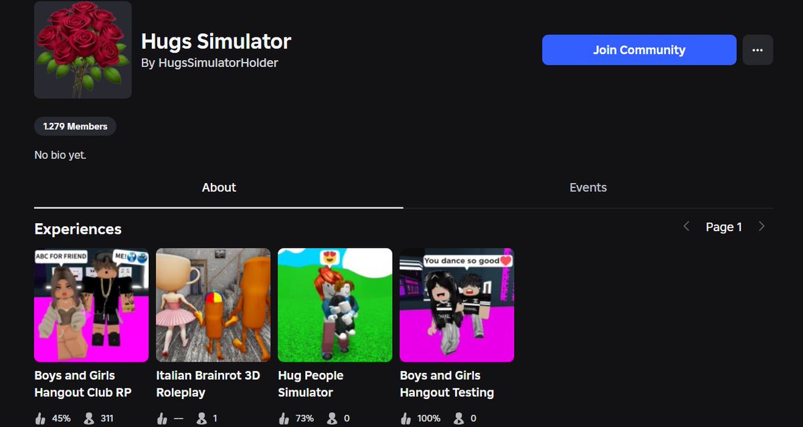This screenshot has height=427, width=803.
Task: Open the HugsSimulatorHolder owner profile link
Action: pyautogui.click(x=218, y=63)
